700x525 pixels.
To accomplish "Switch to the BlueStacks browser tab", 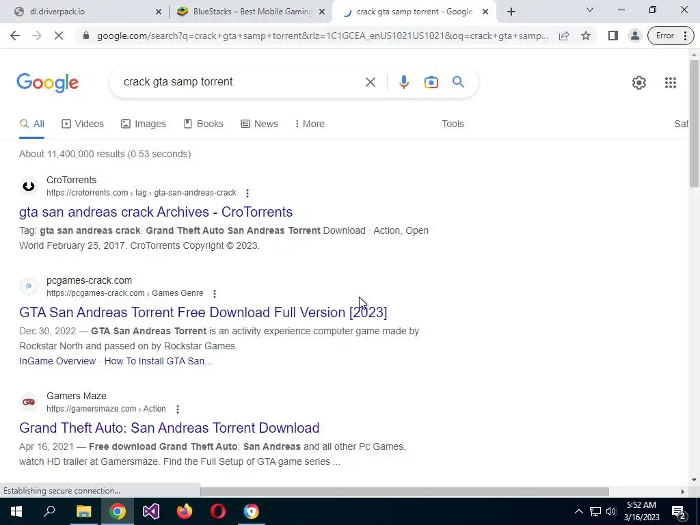I will pyautogui.click(x=252, y=12).
